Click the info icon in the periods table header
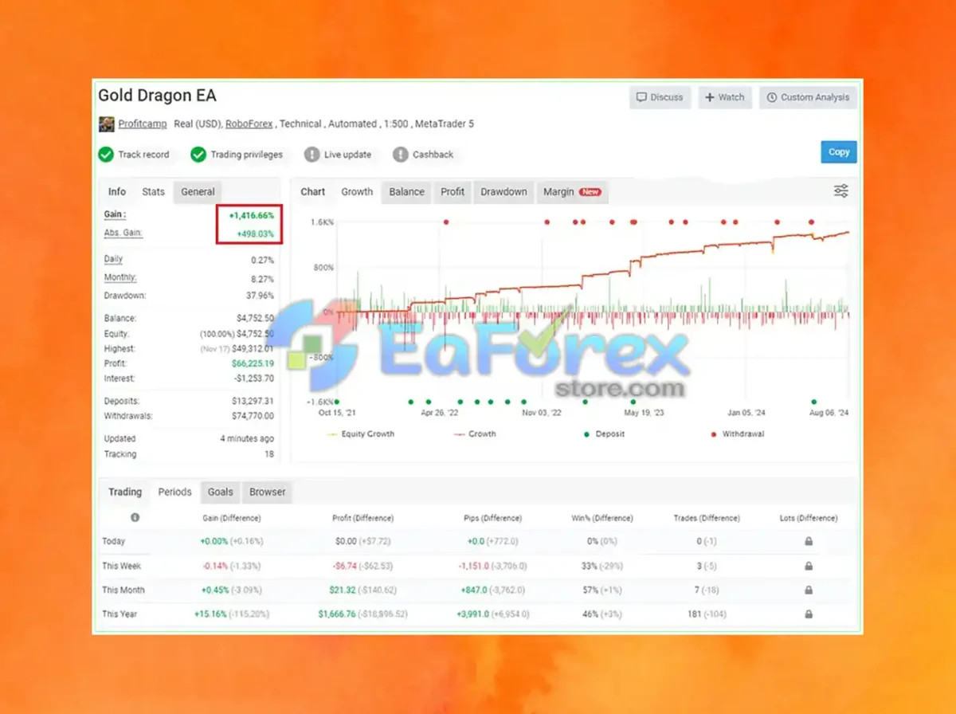The height and width of the screenshot is (714, 956). [135, 518]
